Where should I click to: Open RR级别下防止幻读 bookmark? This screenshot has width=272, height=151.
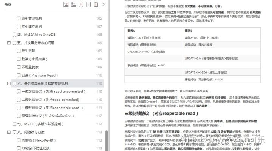[x=36, y=148]
